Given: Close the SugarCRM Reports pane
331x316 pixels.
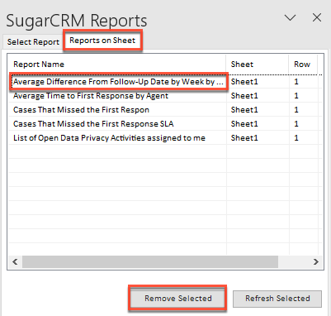Looking at the screenshot, I should click(x=317, y=17).
